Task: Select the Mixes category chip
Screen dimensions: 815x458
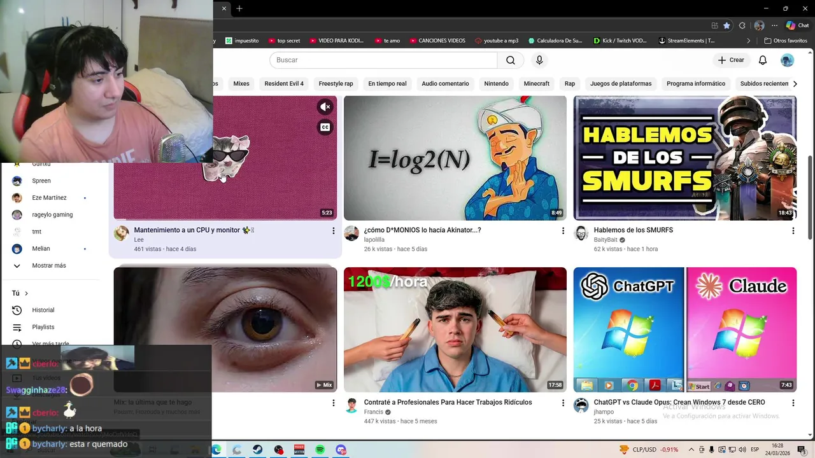Action: pyautogui.click(x=241, y=83)
